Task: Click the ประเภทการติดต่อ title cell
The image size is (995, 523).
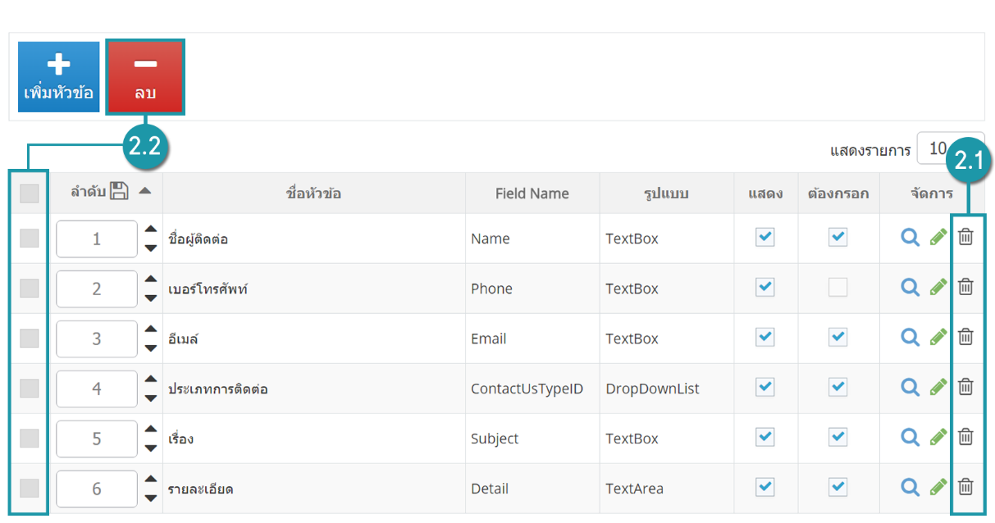Action: click(x=218, y=389)
